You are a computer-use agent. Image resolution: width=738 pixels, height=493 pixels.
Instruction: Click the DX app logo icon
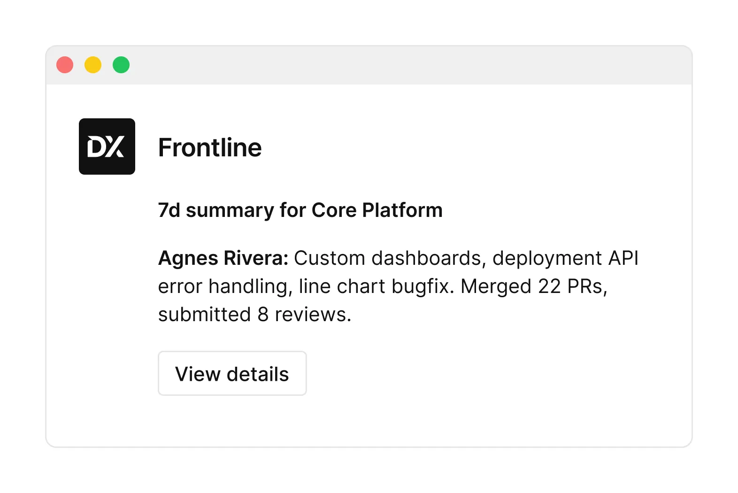point(107,146)
